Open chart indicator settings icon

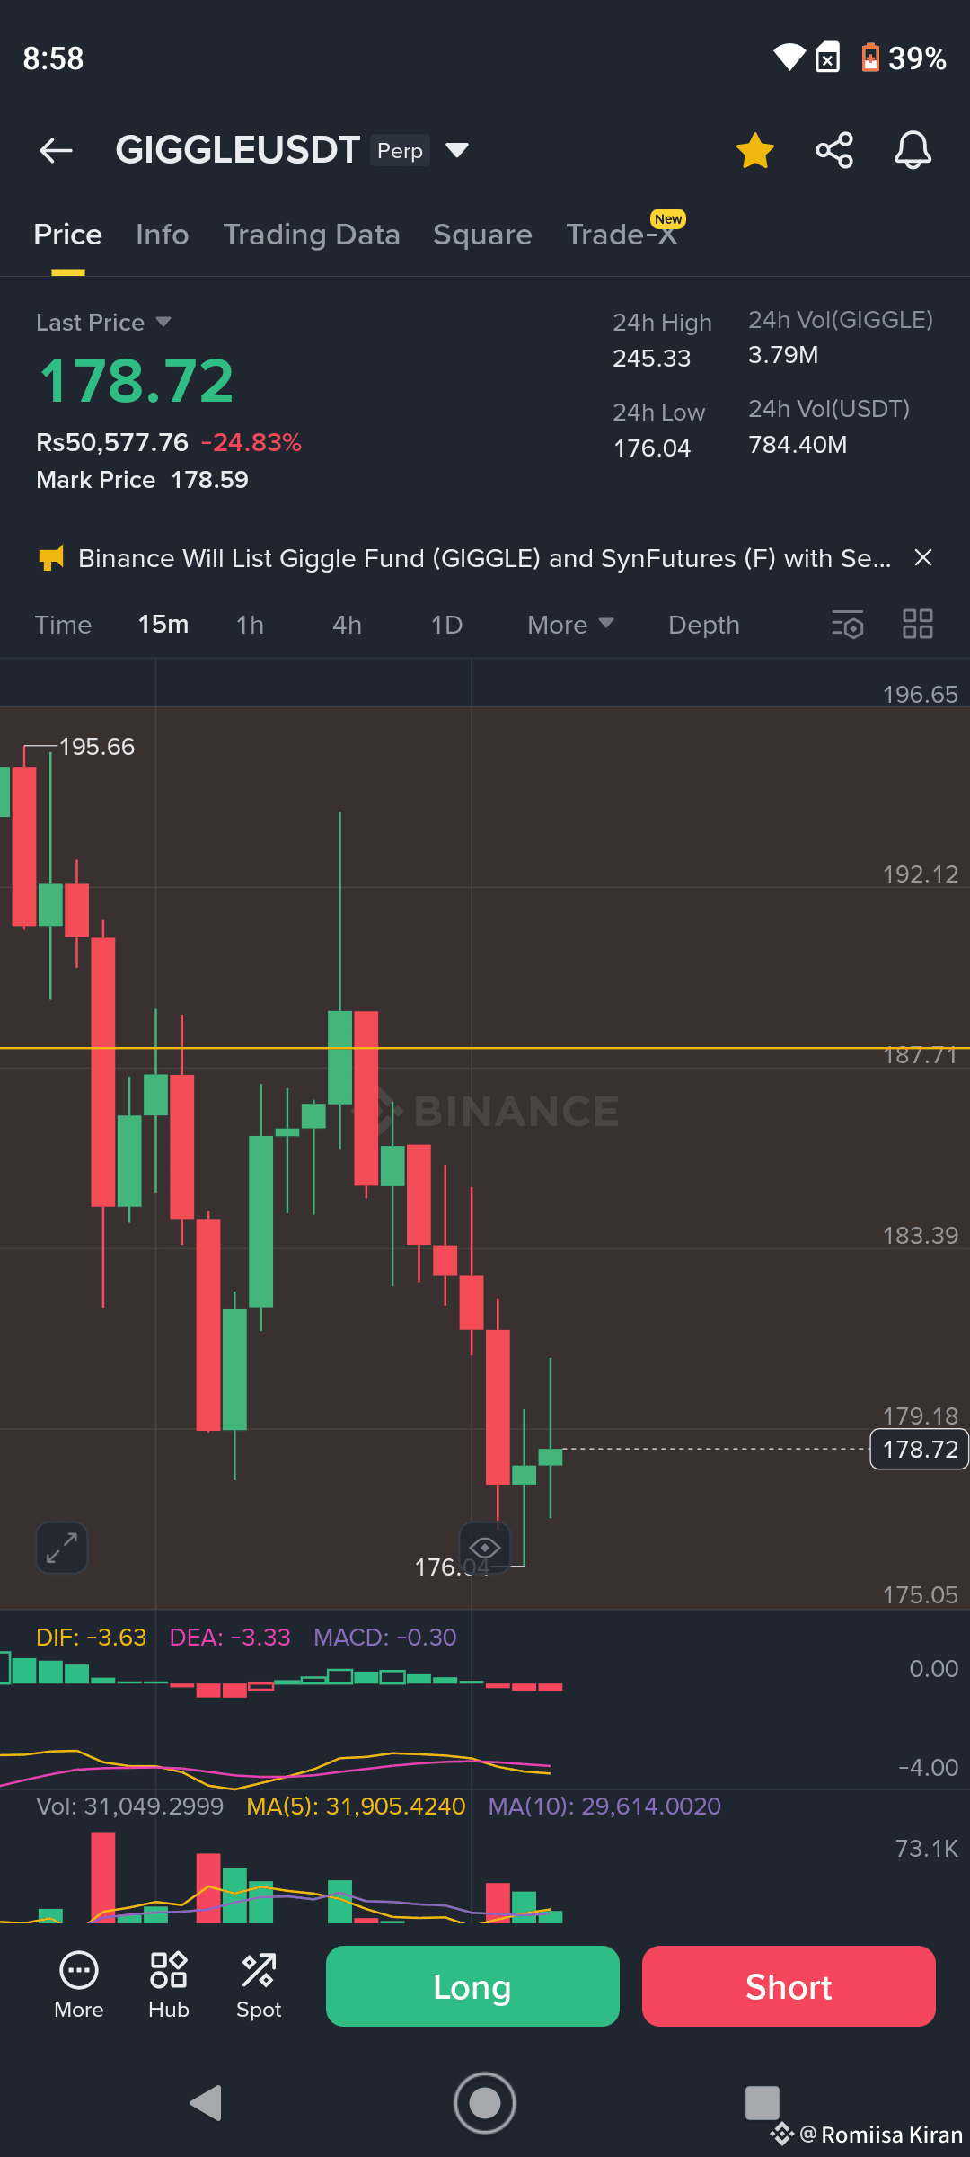pyautogui.click(x=847, y=625)
